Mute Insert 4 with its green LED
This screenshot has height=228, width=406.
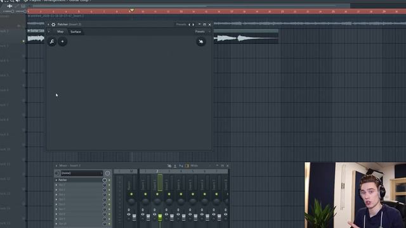[x=181, y=194]
